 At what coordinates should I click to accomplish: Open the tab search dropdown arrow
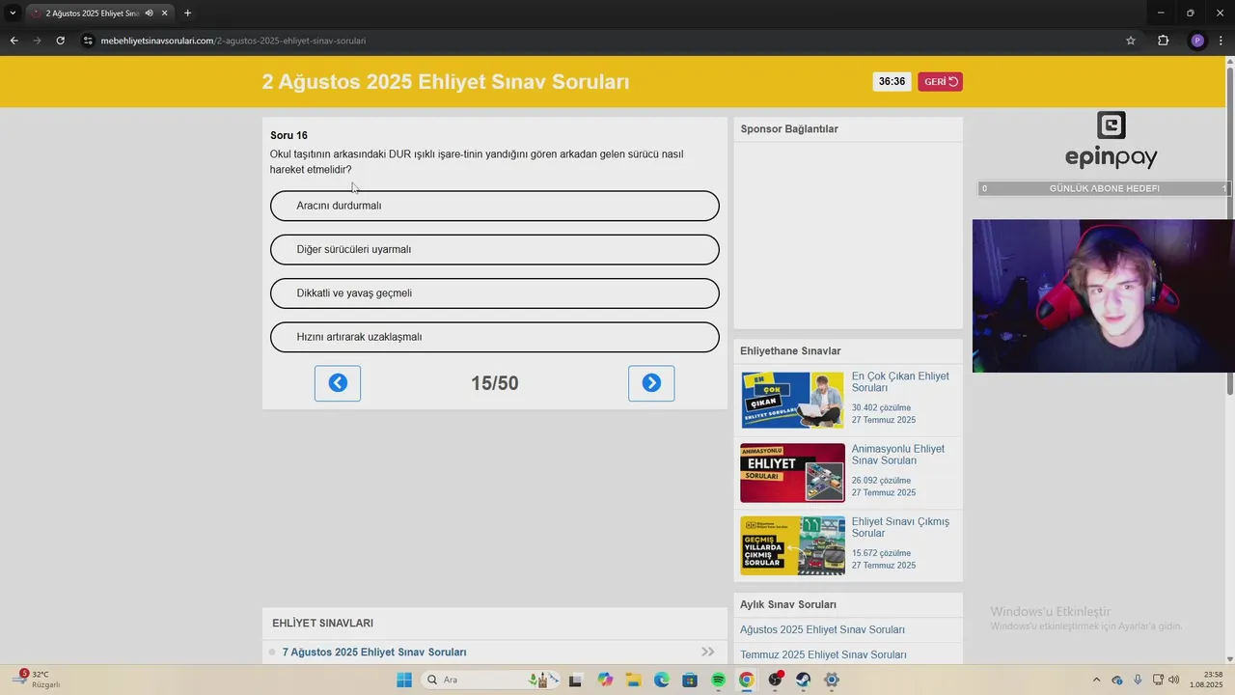click(x=13, y=14)
